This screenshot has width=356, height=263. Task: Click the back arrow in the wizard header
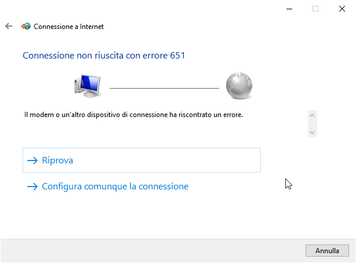click(x=8, y=26)
